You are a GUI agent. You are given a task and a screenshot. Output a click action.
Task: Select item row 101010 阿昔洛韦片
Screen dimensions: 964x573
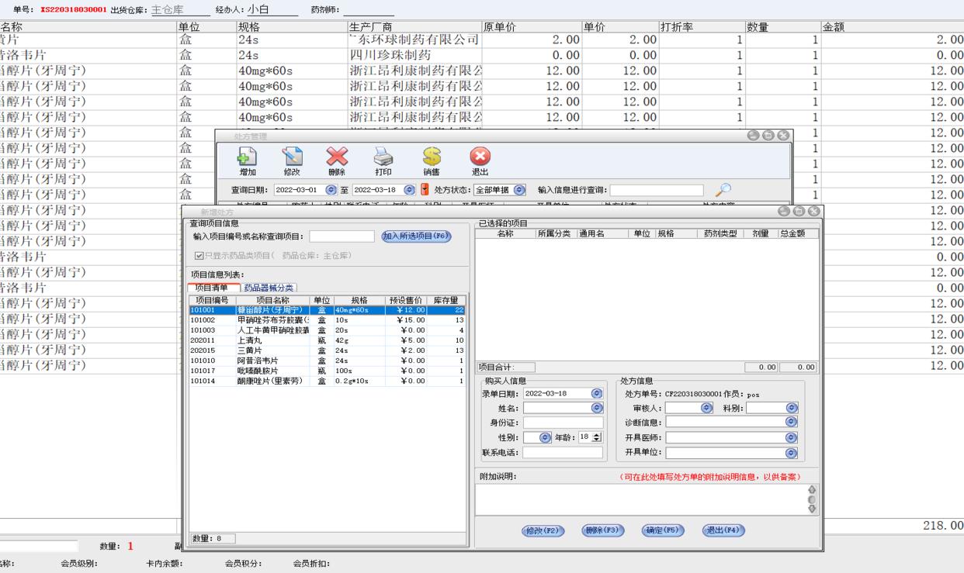tap(328, 361)
